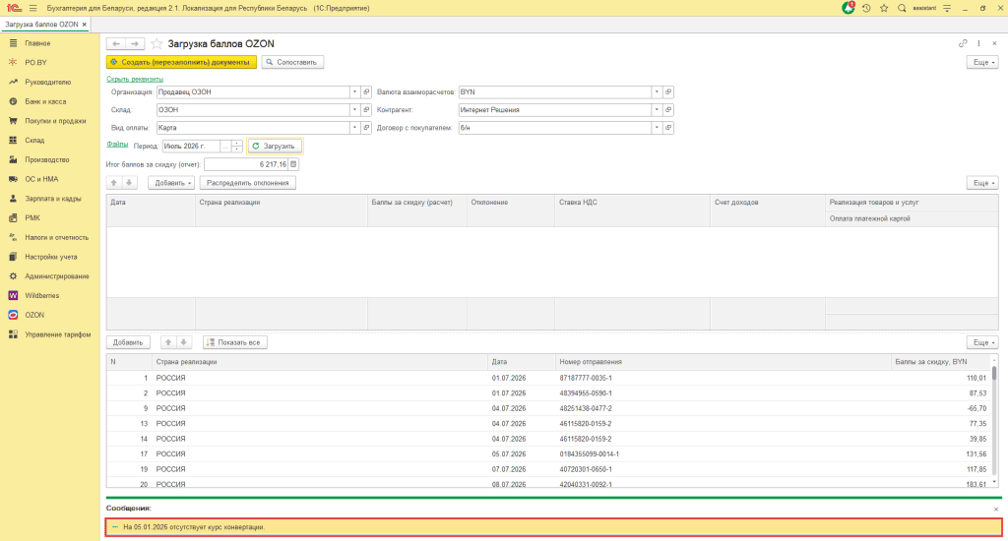
Task: Click the Добавить button above the lower table
Action: 128,342
